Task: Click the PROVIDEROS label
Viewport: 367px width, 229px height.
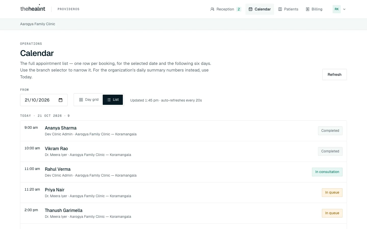Action: coord(69,9)
